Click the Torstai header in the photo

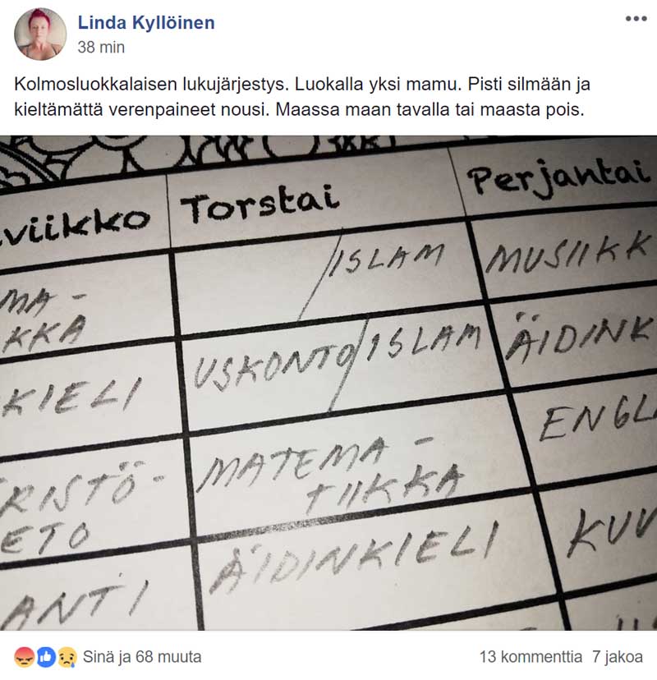pyautogui.click(x=260, y=204)
